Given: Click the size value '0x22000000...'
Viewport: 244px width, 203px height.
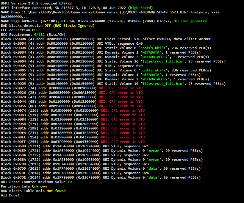Looking at the screenshot, I should click(x=14, y=17).
